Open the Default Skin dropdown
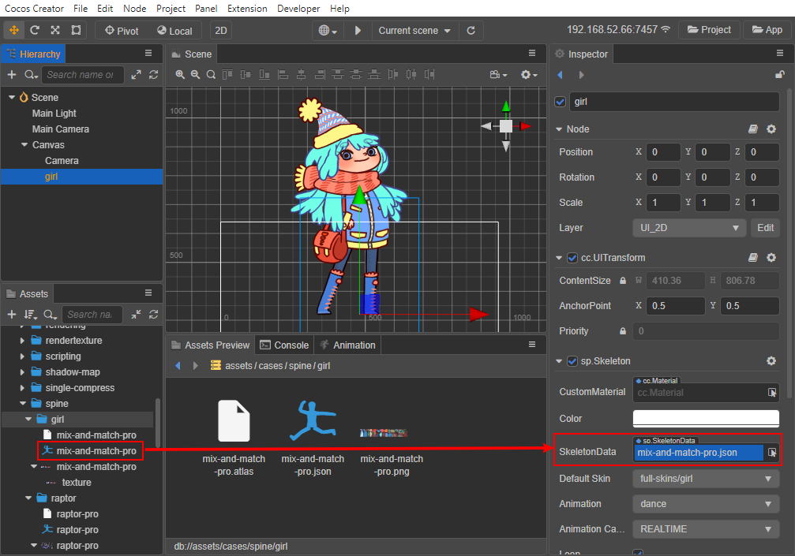Image resolution: width=795 pixels, height=556 pixels. click(706, 479)
